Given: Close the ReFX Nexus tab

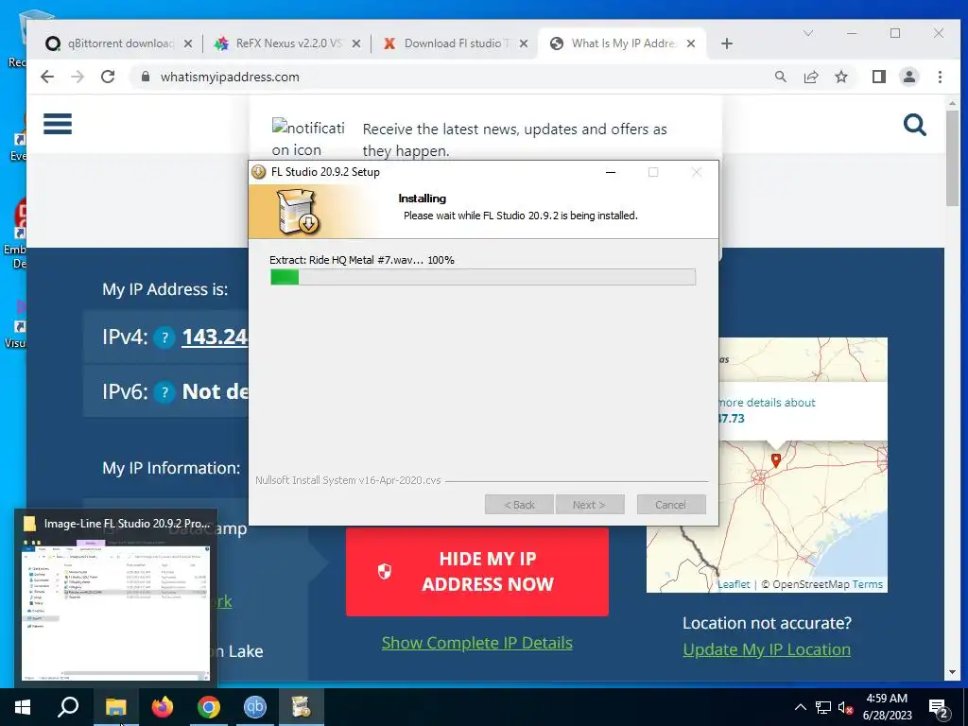Looking at the screenshot, I should [x=356, y=43].
